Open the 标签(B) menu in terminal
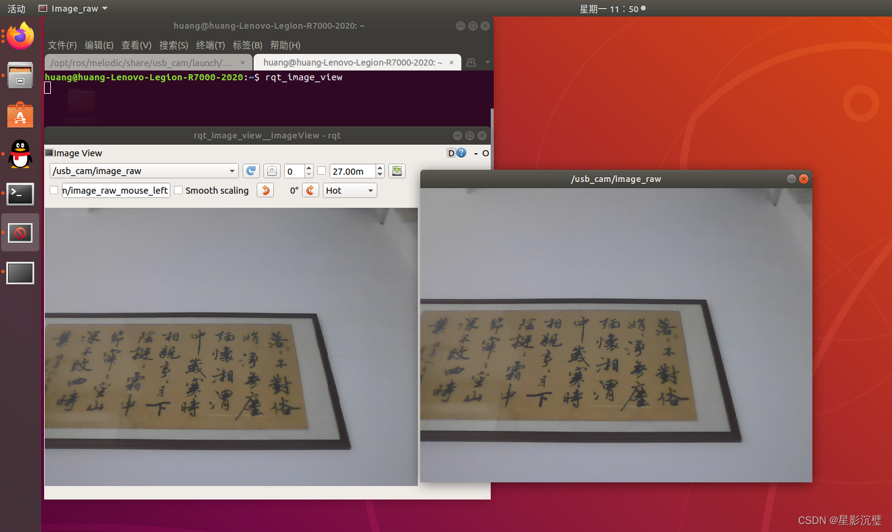The image size is (892, 532). tap(248, 45)
